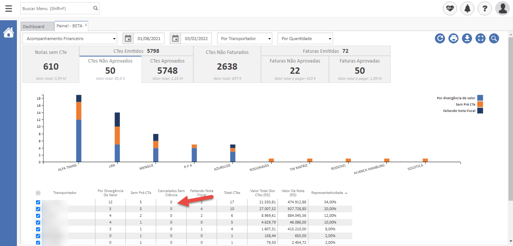Open the Acompanhamento Financeiro dropdown
Viewport: 513px width, 246px height.
point(70,39)
